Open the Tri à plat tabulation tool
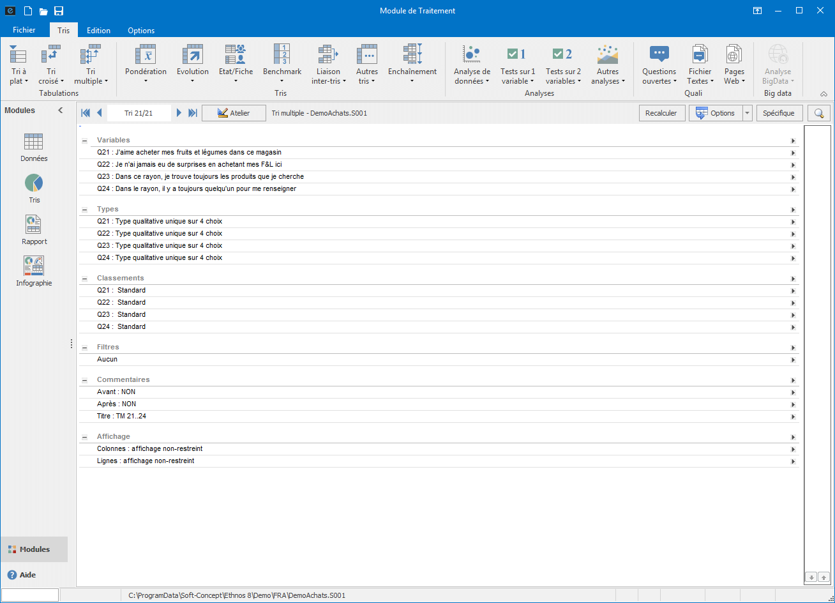Viewport: 835px width, 603px height. [19, 65]
